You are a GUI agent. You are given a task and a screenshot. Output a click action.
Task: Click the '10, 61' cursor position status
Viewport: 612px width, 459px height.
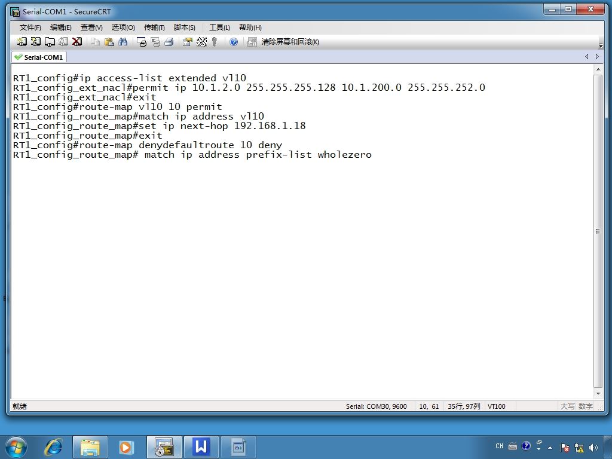[x=429, y=406]
